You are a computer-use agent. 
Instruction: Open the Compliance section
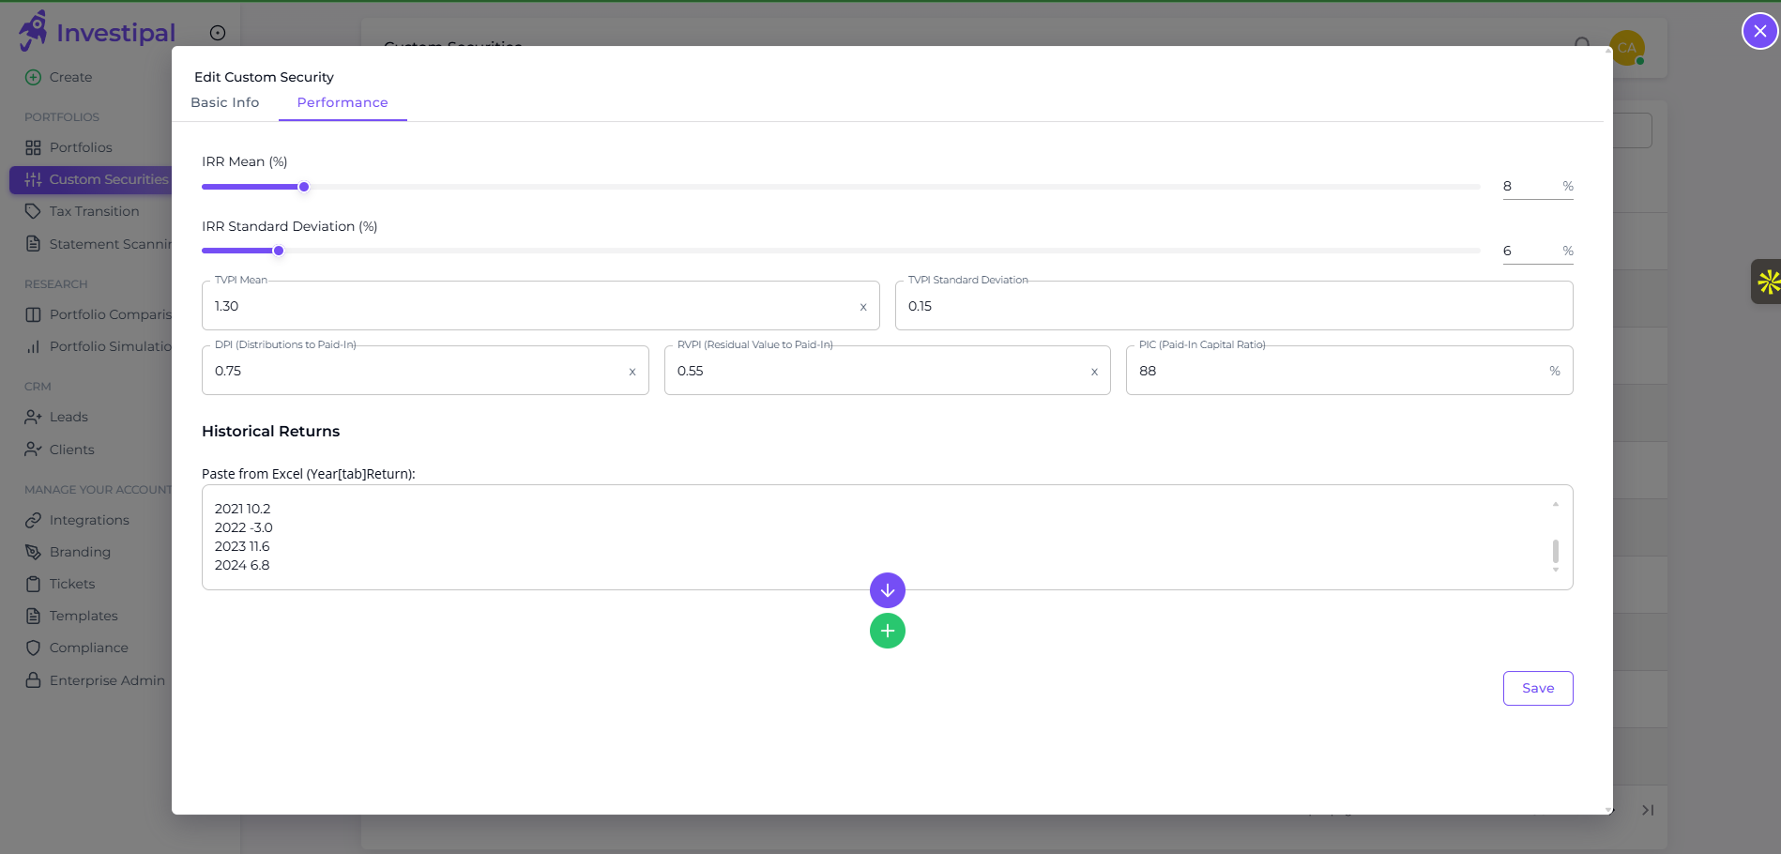coord(88,648)
